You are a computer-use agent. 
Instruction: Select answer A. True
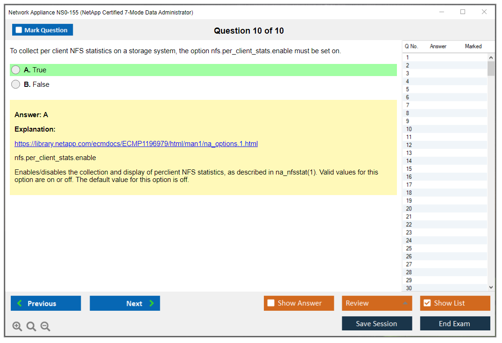coord(16,70)
